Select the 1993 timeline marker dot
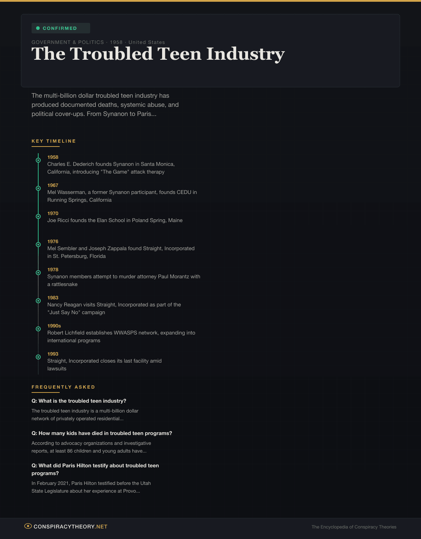This screenshot has width=421, height=539. 38,357
